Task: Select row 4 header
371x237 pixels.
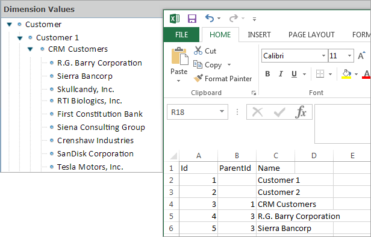Action: [171, 204]
